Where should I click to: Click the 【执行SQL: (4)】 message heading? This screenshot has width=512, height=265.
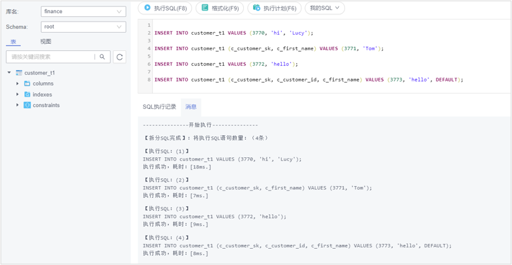166,238
